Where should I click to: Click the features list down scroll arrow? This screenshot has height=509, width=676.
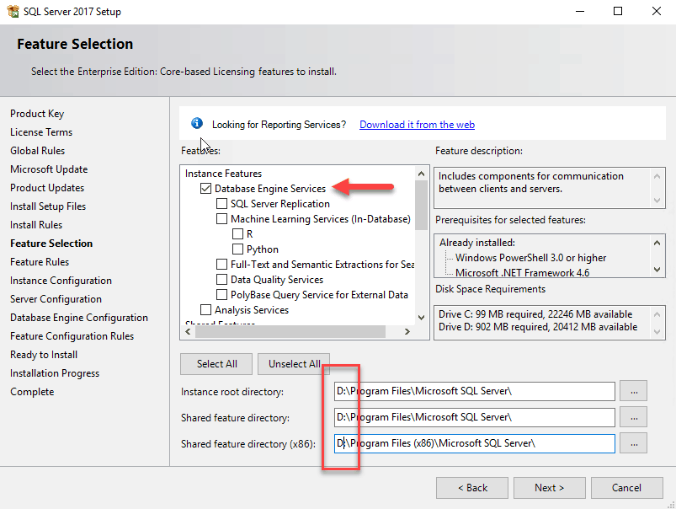[x=421, y=318]
